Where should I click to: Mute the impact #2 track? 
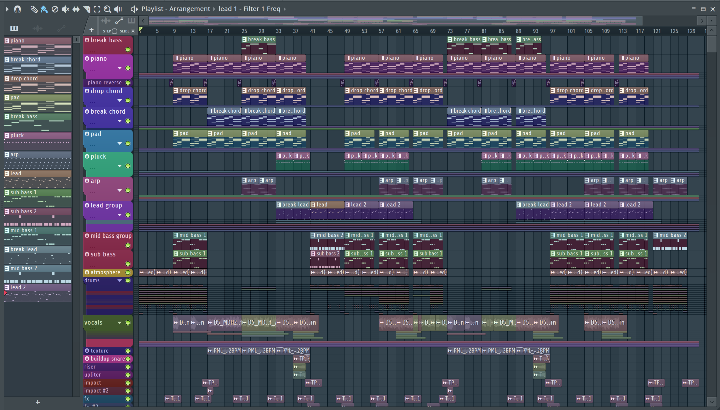click(x=128, y=391)
